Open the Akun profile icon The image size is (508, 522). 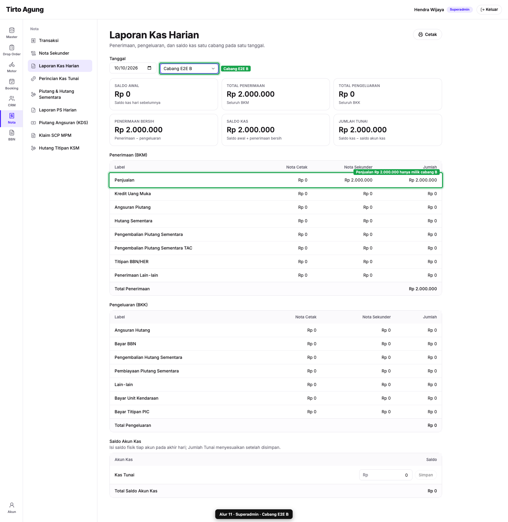[x=12, y=505]
